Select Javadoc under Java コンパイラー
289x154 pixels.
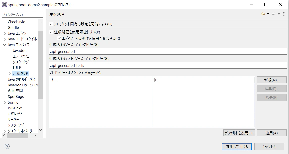coord(19,51)
